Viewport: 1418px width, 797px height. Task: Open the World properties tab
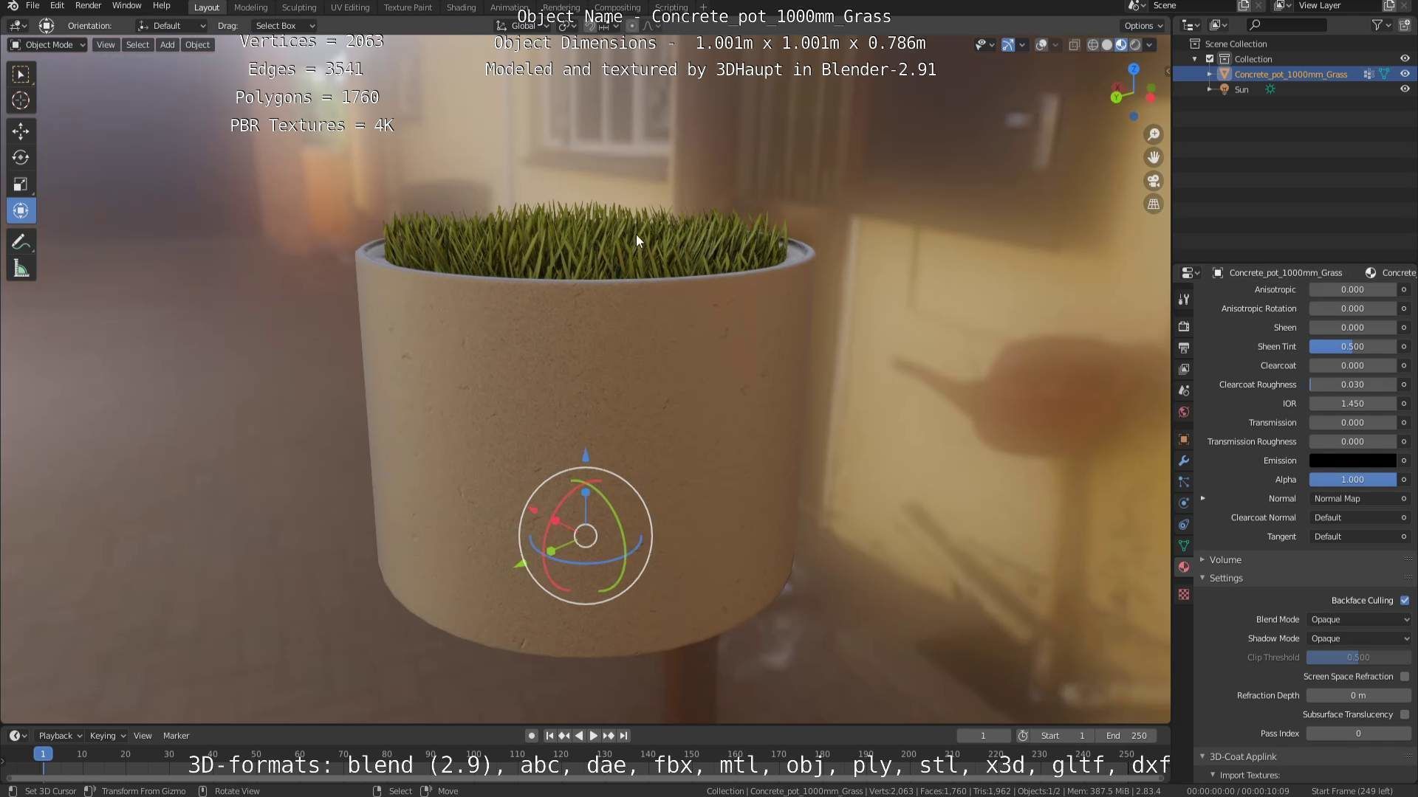[1184, 412]
